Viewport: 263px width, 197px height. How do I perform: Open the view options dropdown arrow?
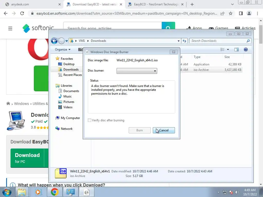pos(228,50)
